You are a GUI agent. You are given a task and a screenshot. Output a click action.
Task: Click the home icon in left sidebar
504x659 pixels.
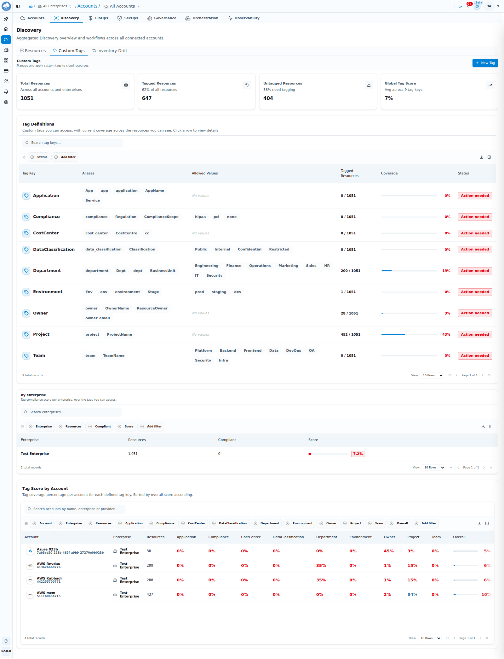tap(6, 29)
